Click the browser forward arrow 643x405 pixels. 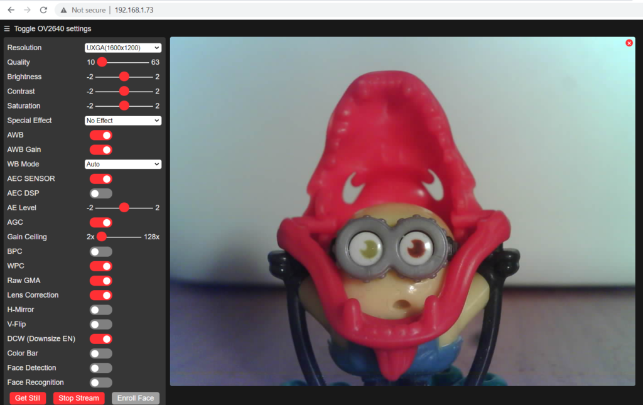27,10
